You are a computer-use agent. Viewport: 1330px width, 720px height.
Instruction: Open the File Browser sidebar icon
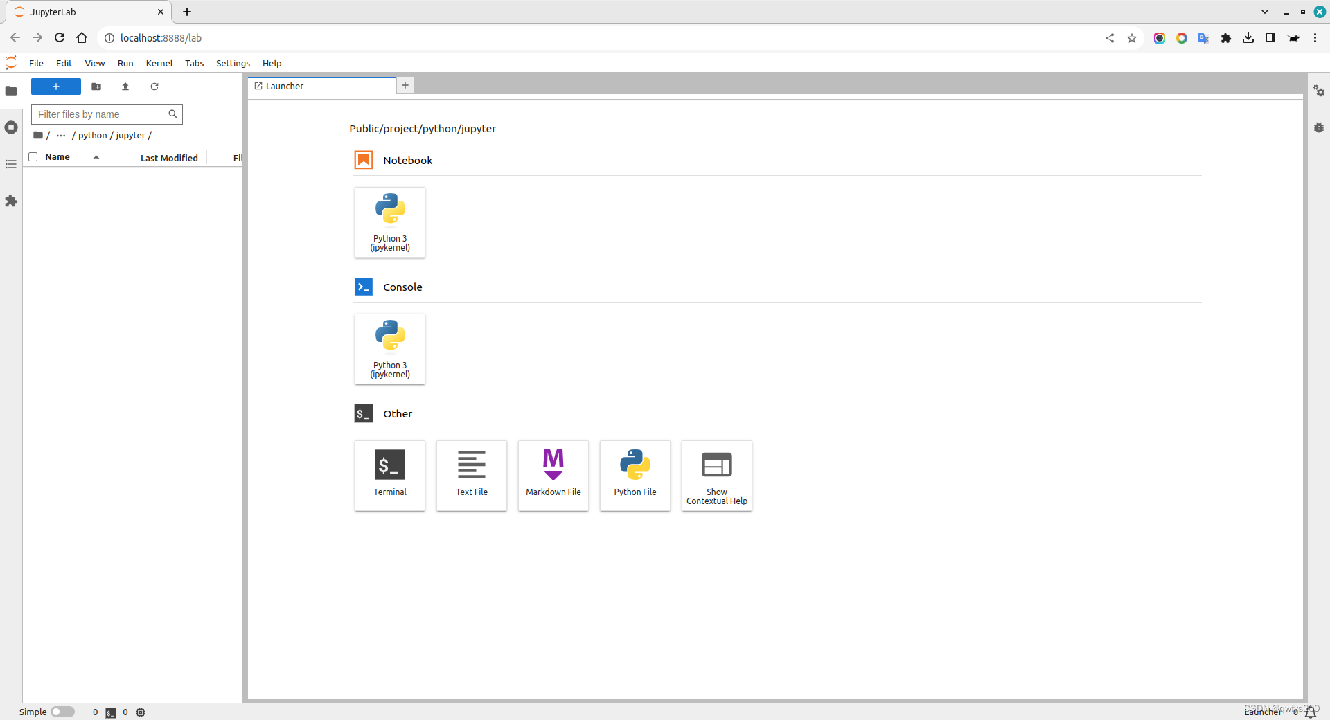pos(11,91)
